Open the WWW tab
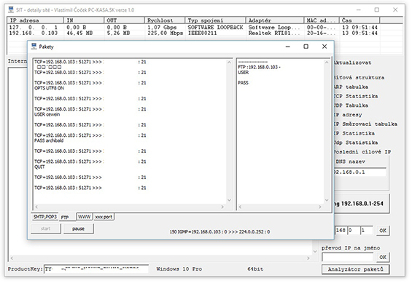 click(85, 217)
